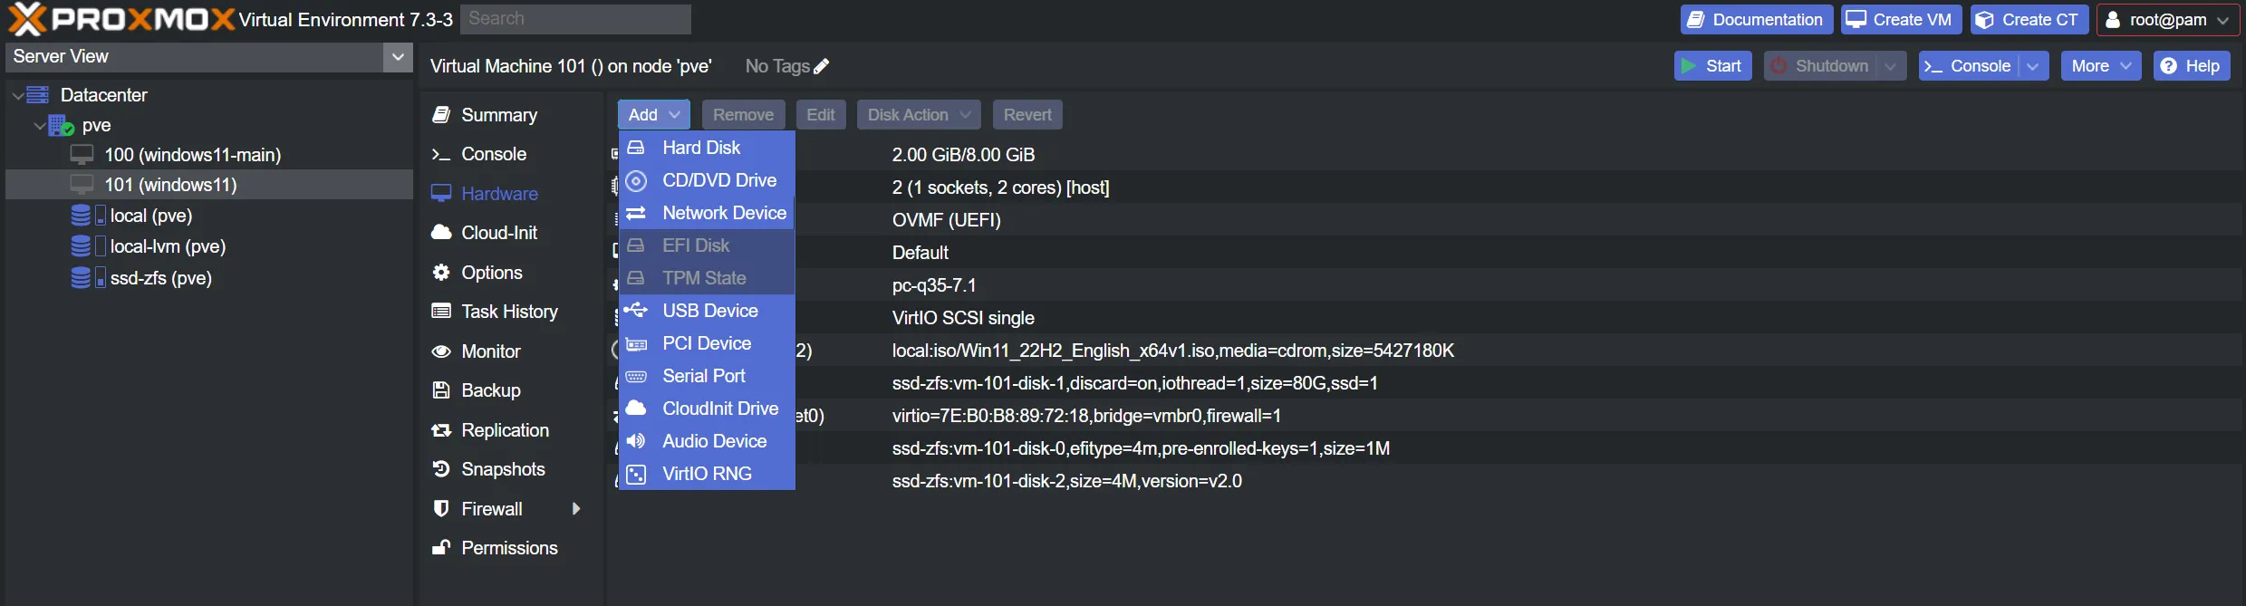Image resolution: width=2246 pixels, height=606 pixels.
Task: Open the More dropdown menu
Action: (2100, 66)
